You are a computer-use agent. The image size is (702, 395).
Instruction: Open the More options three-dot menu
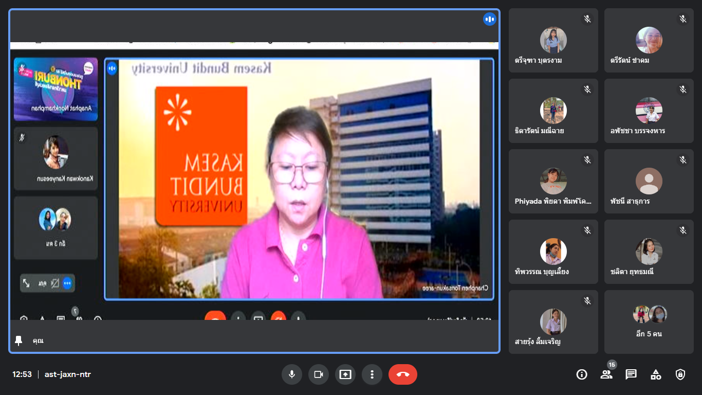[x=372, y=374]
